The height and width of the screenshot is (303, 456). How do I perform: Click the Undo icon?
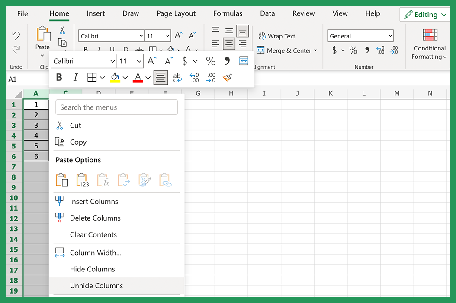coord(16,36)
